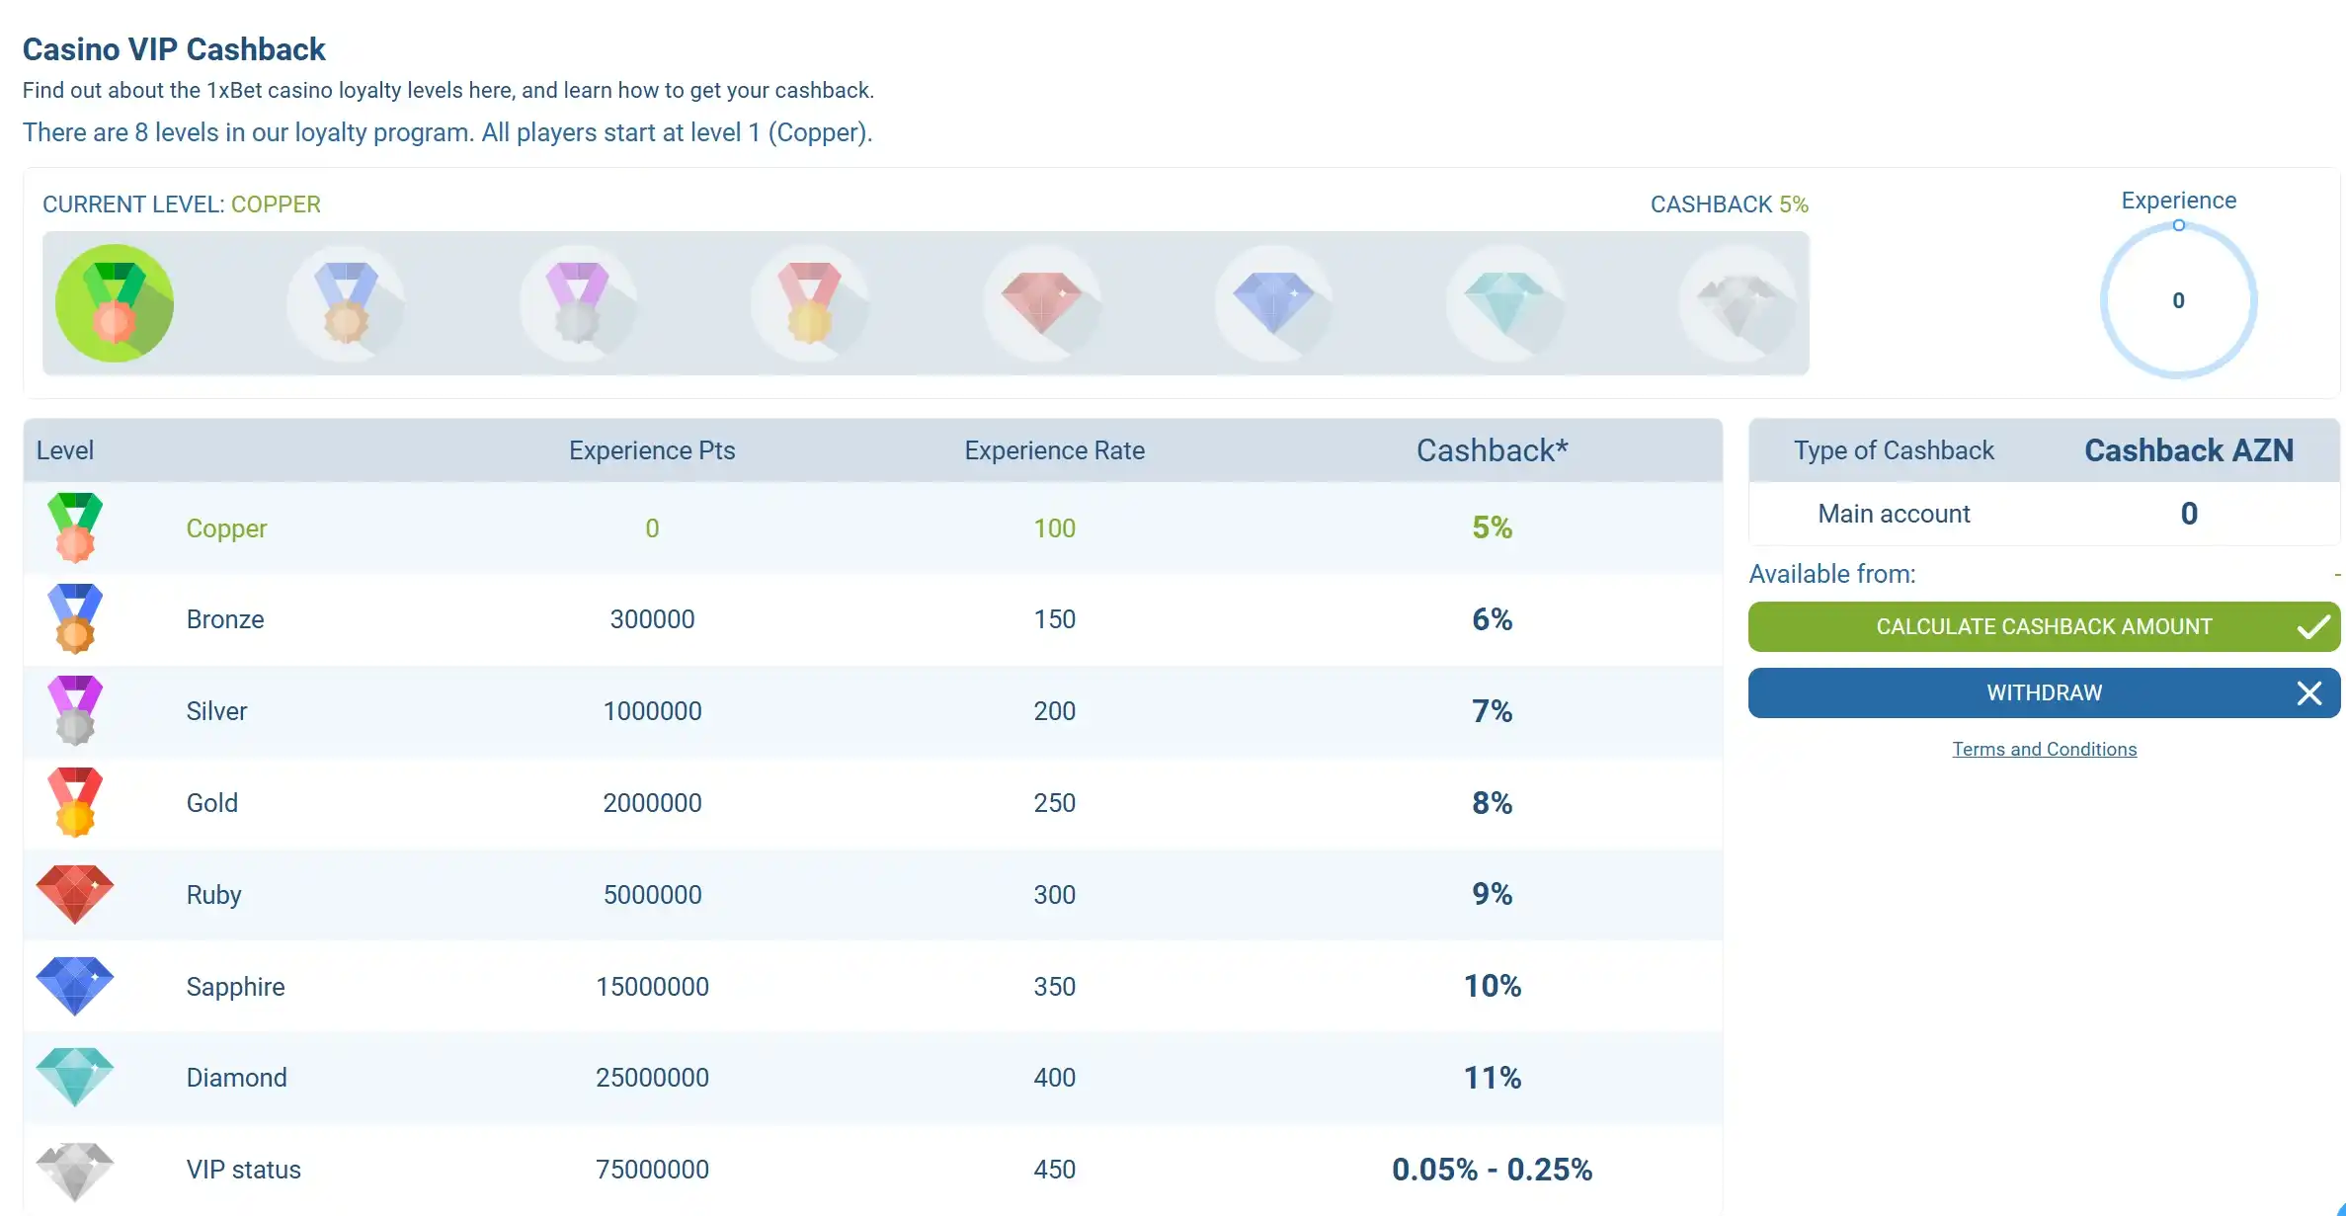This screenshot has width=2346, height=1216.
Task: Click the faded Sapphire gem in level bar
Action: click(1274, 303)
